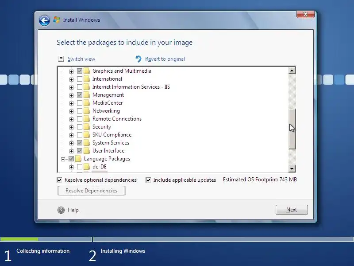The height and width of the screenshot is (266, 354).
Task: Check the Security checkbox
Action: click(x=80, y=127)
